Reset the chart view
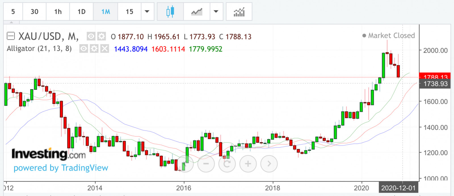This screenshot has width=454, height=196. (x=227, y=164)
